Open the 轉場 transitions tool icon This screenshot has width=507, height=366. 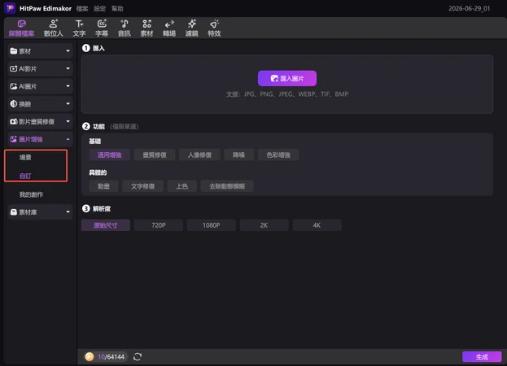(169, 24)
